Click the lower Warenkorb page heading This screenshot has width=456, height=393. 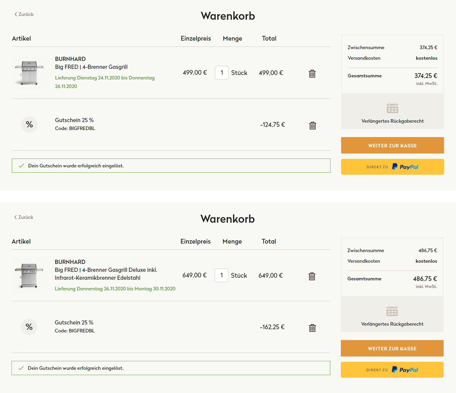pos(228,219)
